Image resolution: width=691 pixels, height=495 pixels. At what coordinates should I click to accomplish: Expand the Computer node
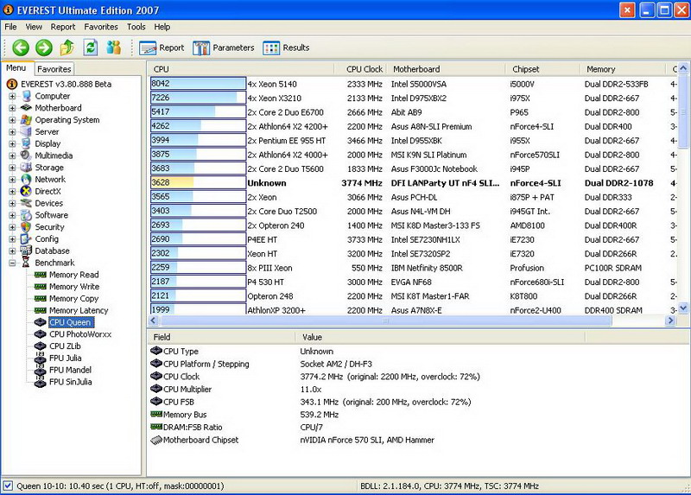12,96
